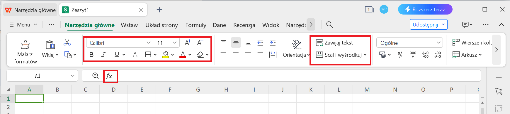Click the search magnifier icon
Viewport: 510px width, 114px height.
coord(330,25)
